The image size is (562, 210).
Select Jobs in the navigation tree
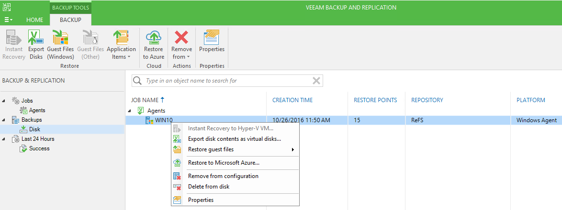point(27,101)
